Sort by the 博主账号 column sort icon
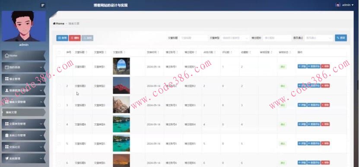 pos(177,52)
